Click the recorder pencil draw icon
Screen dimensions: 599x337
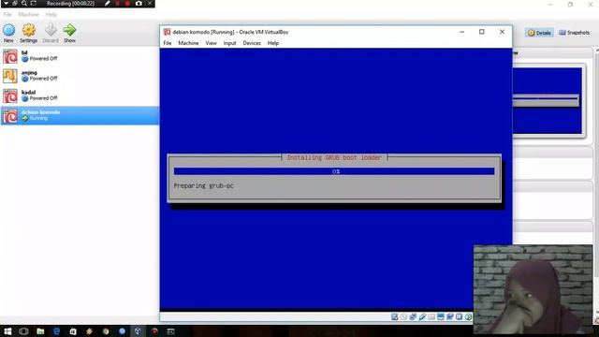point(108,3)
